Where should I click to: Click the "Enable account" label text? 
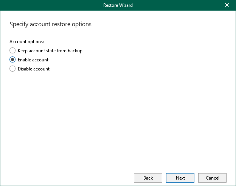tap(33, 60)
